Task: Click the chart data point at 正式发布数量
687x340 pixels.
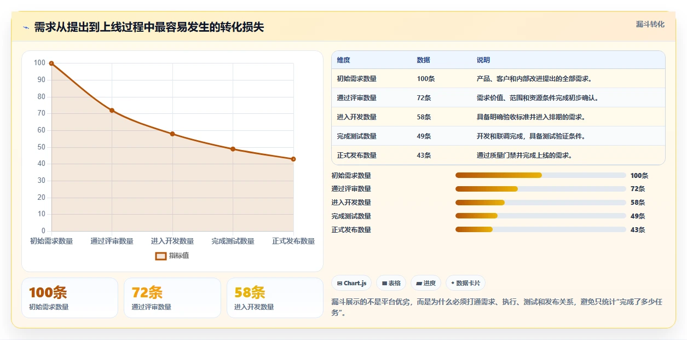Action: pos(293,159)
